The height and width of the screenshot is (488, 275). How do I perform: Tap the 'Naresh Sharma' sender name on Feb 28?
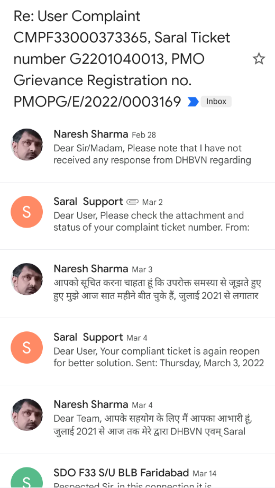pos(91,134)
